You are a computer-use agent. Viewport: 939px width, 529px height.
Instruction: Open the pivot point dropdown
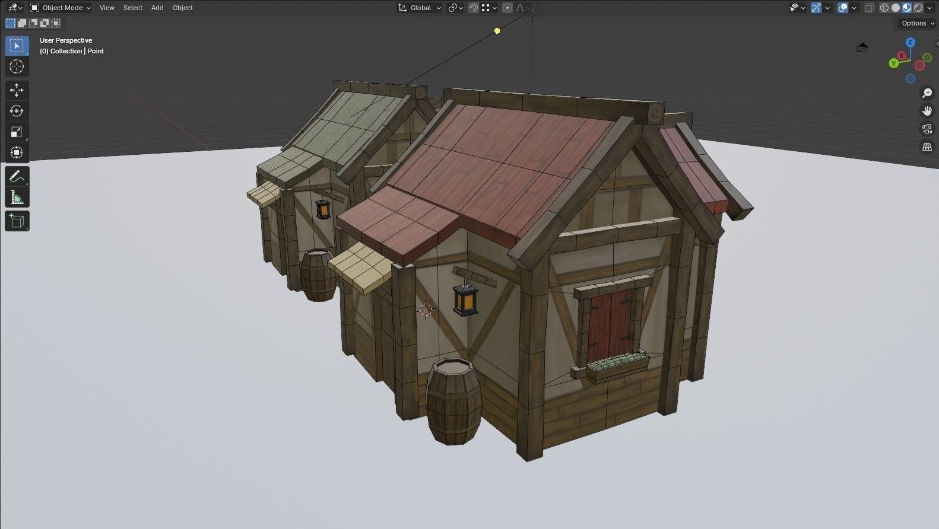pyautogui.click(x=455, y=8)
